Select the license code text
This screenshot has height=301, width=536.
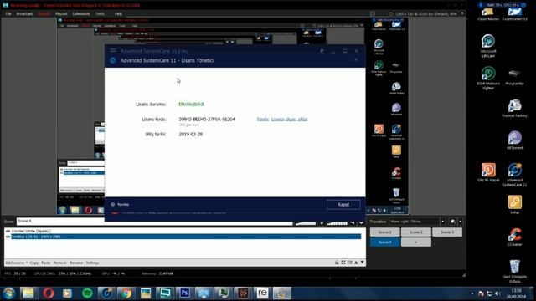point(207,119)
